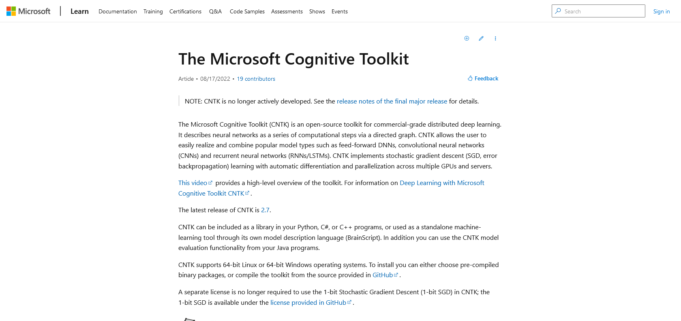Screen dimensions: 681x321
Task: Click the Sign in link
Action: [662, 11]
